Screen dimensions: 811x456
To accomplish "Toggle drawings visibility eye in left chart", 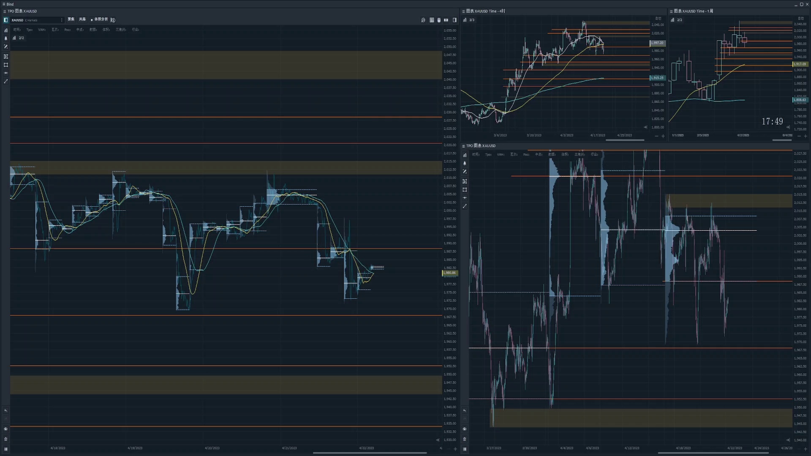I will point(6,429).
